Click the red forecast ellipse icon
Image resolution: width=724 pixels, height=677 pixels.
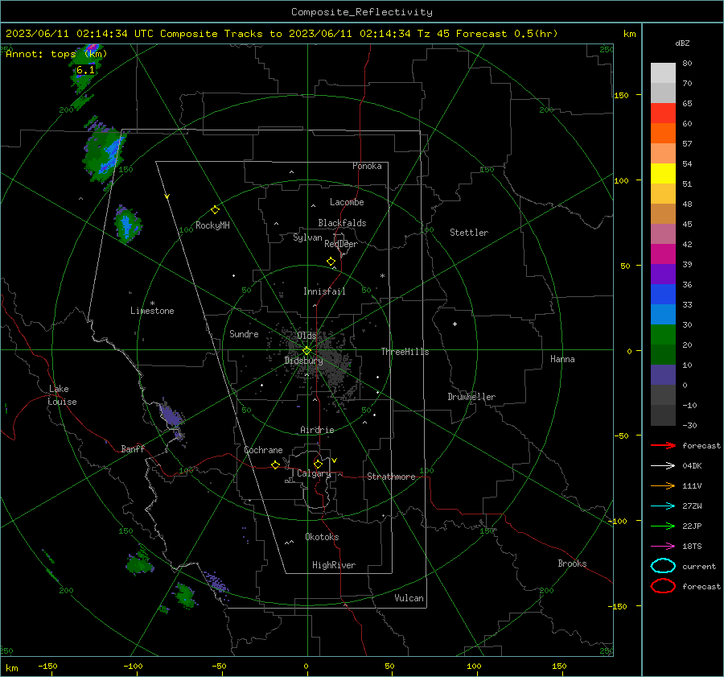663,586
